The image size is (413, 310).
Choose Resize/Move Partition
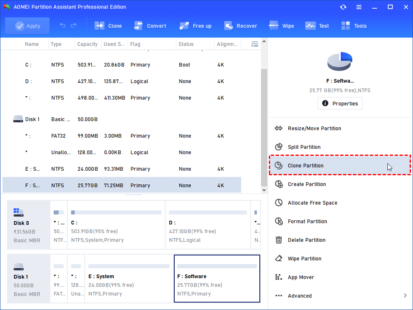coord(340,129)
